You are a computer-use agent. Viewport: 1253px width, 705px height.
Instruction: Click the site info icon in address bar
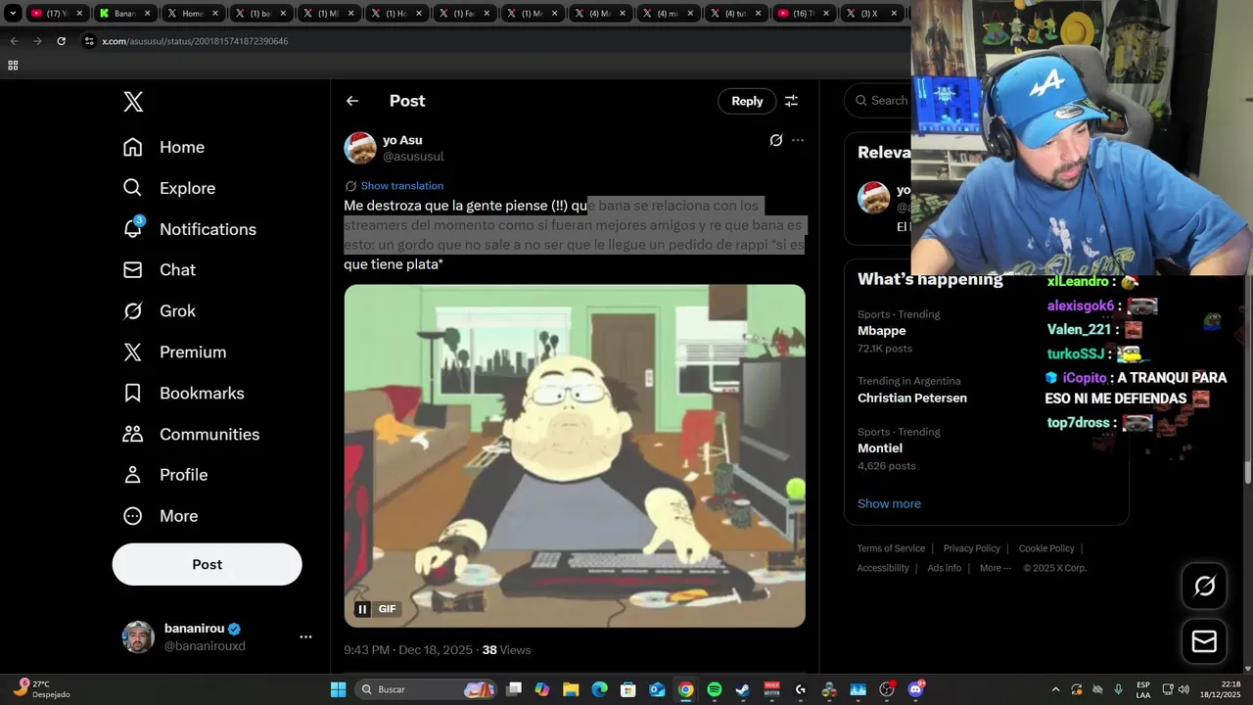[89, 41]
